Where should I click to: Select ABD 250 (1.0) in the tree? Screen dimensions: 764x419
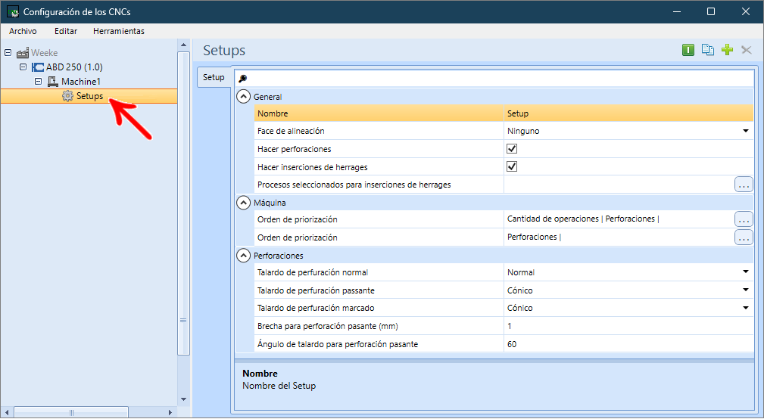(x=74, y=67)
